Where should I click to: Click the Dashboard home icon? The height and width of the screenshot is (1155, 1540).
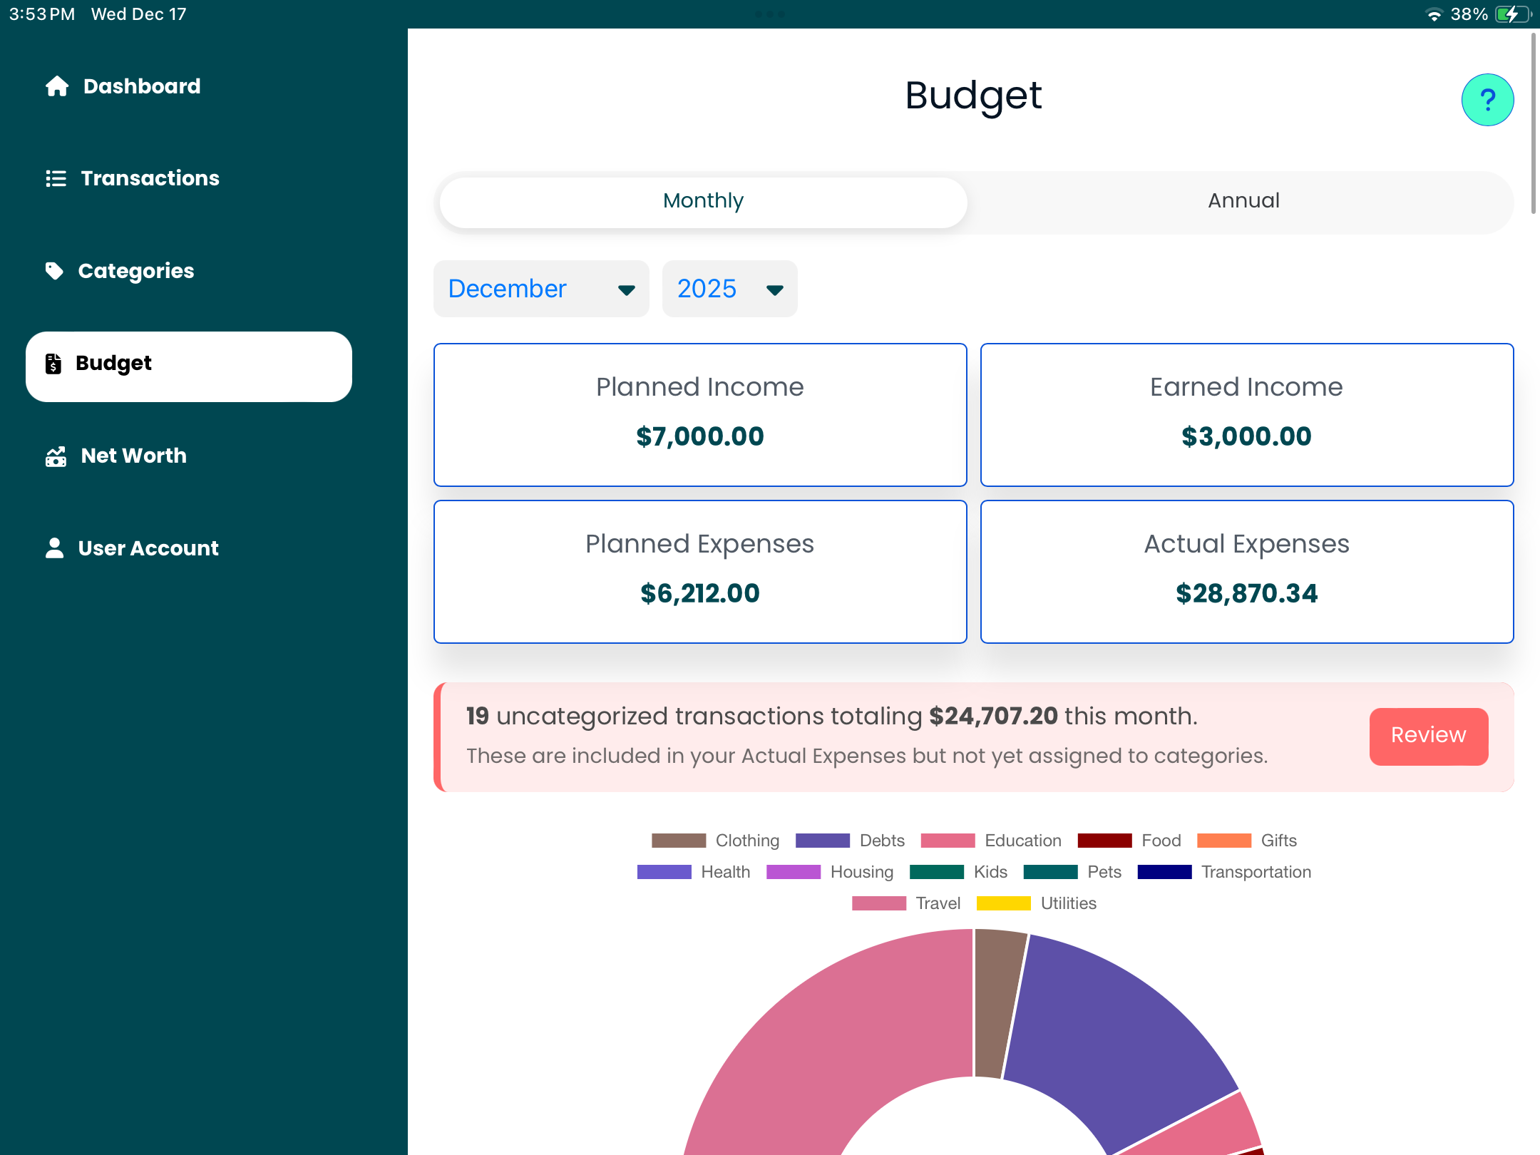[57, 86]
